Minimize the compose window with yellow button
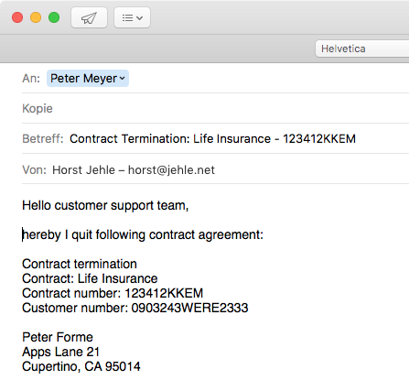The height and width of the screenshot is (391, 409). tap(36, 17)
